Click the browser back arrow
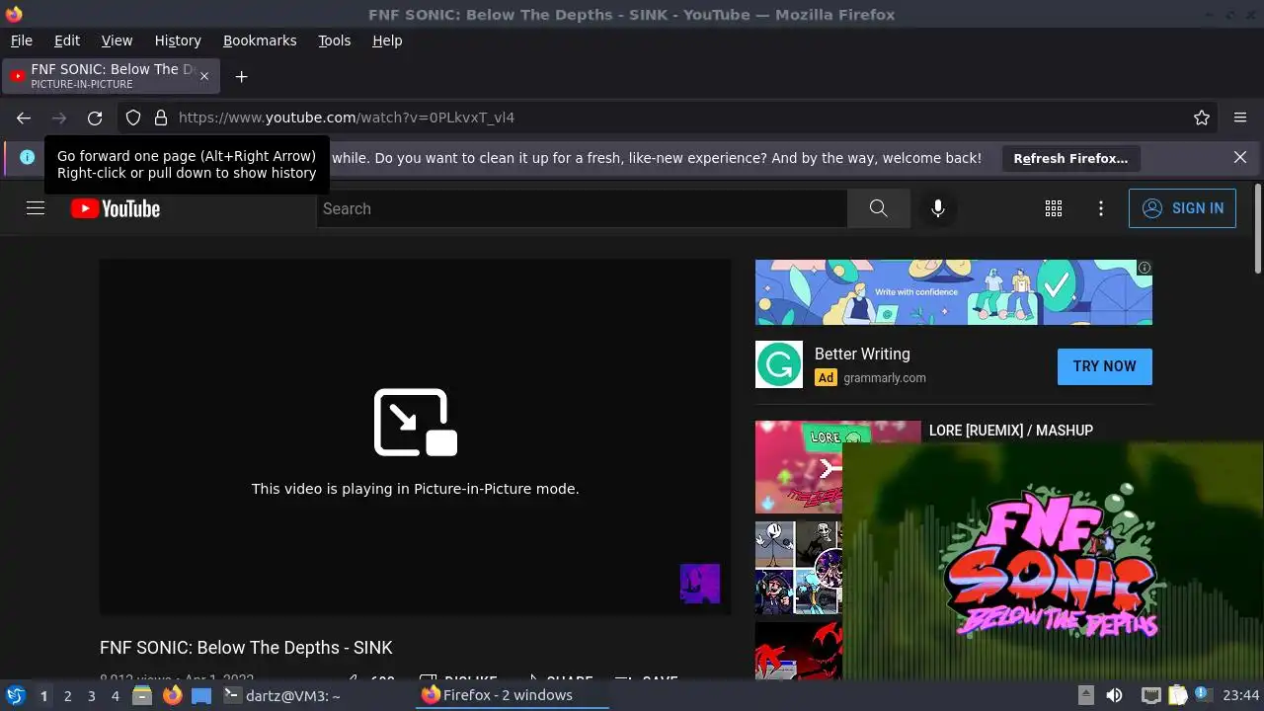Image resolution: width=1264 pixels, height=711 pixels. [x=24, y=118]
